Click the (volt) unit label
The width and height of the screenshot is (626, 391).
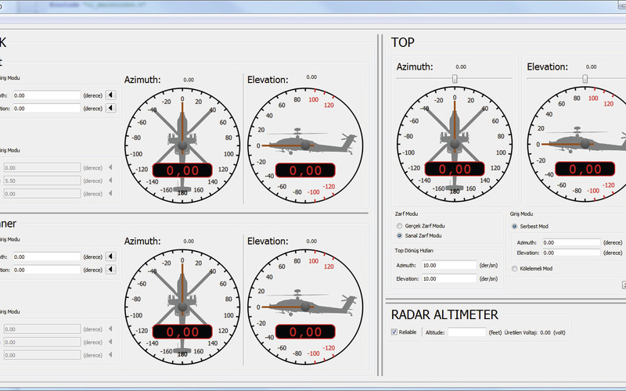tap(559, 332)
